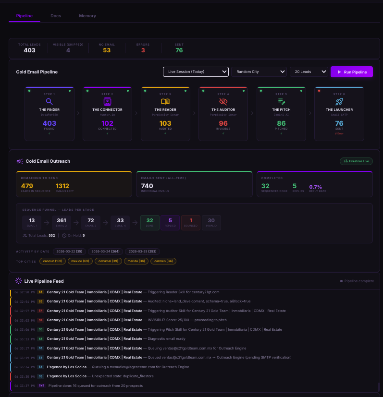Click the green Done stage box showing 32

149,222
